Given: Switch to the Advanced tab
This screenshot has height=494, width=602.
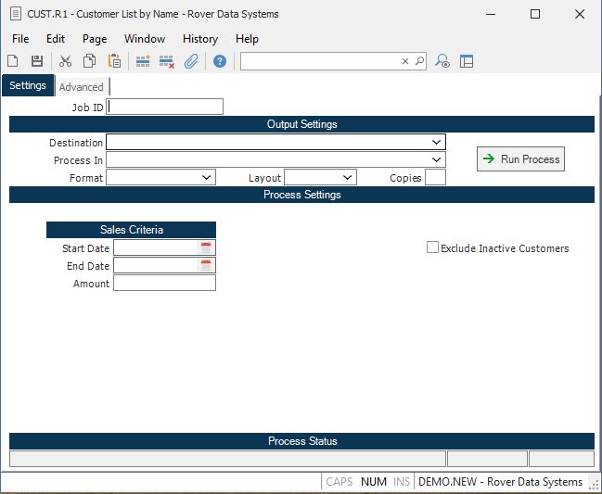Looking at the screenshot, I should tap(82, 87).
